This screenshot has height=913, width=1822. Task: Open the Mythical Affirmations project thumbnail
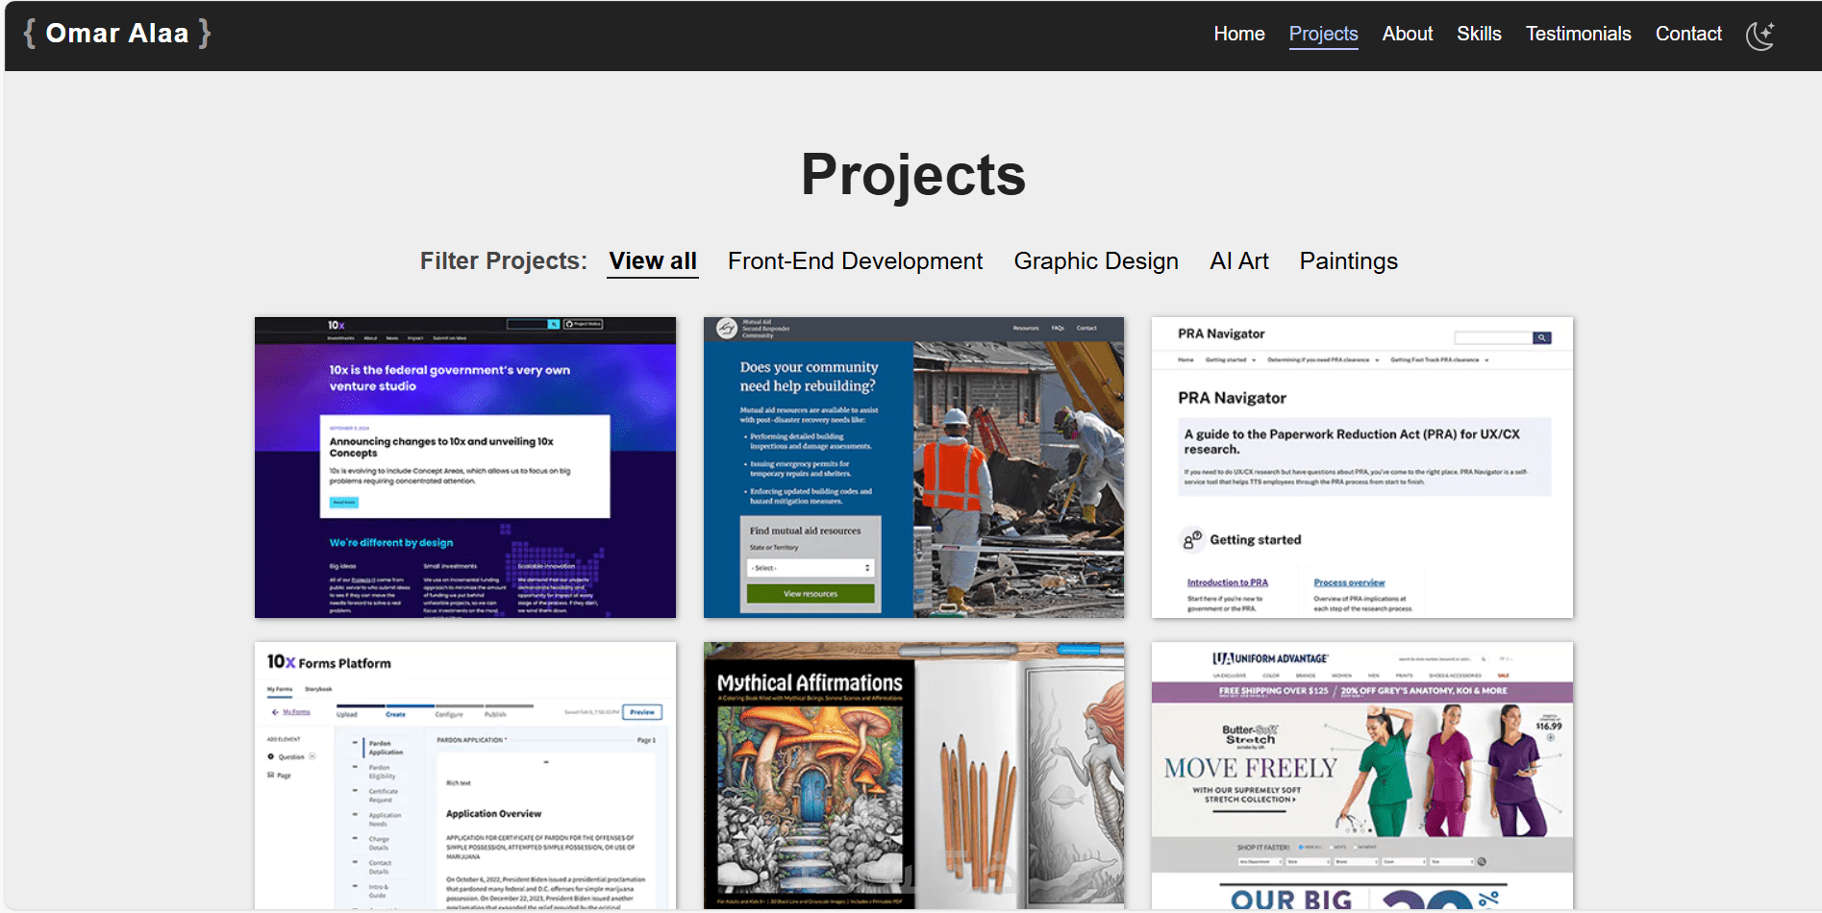pyautogui.click(x=913, y=775)
